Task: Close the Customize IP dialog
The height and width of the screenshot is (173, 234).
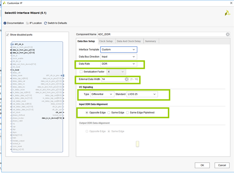Action: [x=231, y=3]
